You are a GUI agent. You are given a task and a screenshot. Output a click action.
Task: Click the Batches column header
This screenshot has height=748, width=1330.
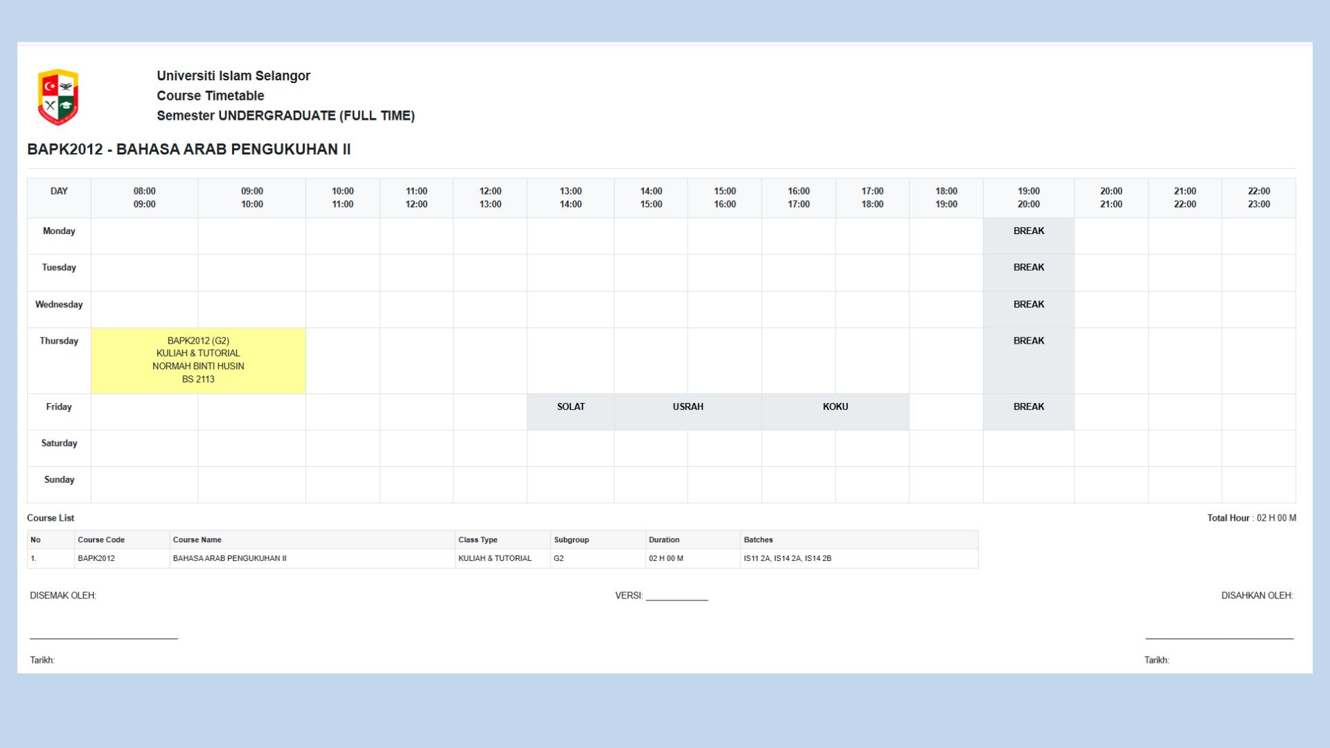click(759, 540)
